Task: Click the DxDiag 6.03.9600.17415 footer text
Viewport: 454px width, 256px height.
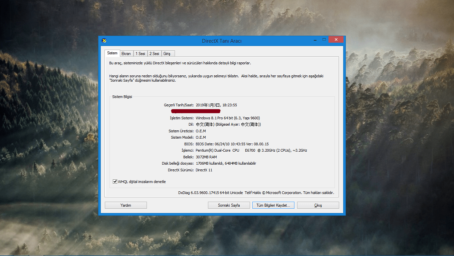Action: pyautogui.click(x=256, y=193)
